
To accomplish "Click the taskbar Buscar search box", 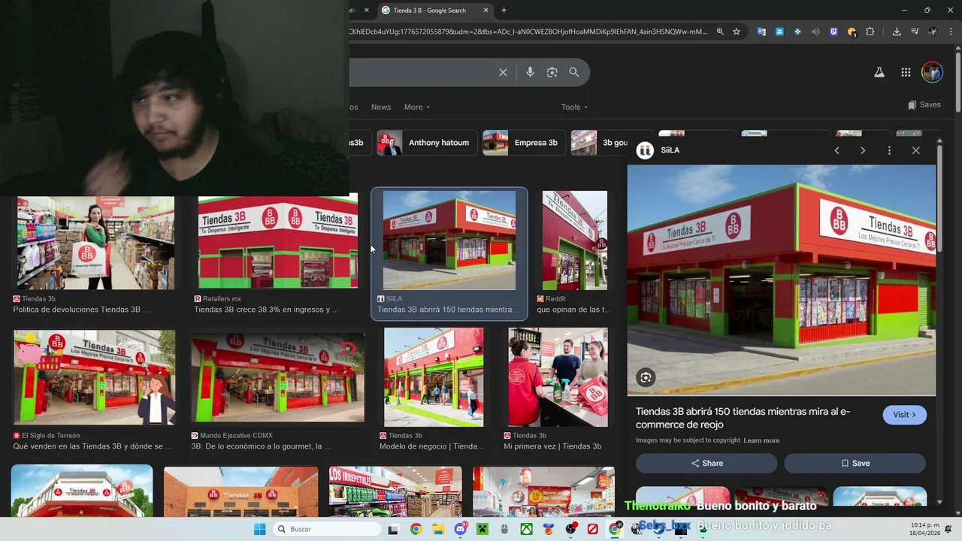I will [327, 529].
